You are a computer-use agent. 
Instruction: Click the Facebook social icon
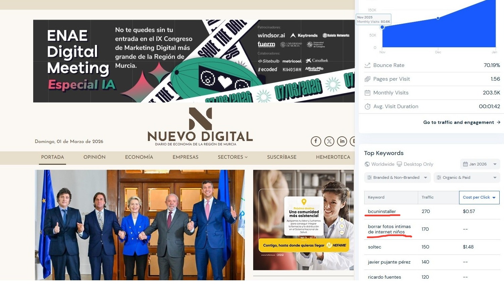[316, 141]
